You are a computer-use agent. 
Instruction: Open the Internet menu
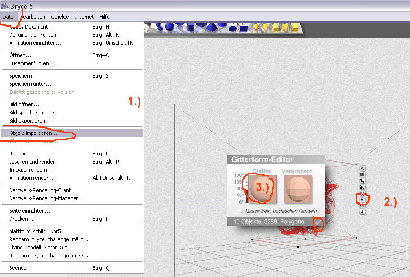(x=84, y=17)
